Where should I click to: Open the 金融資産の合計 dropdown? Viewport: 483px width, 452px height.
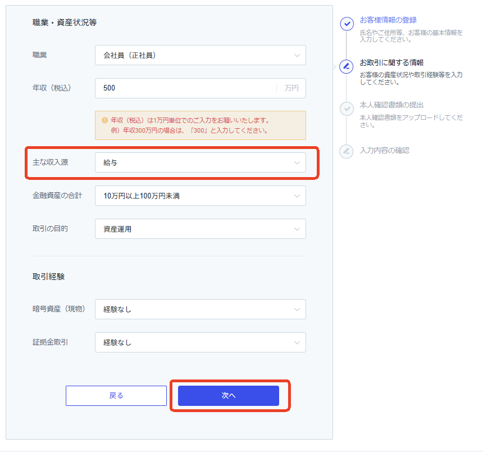[x=201, y=196]
